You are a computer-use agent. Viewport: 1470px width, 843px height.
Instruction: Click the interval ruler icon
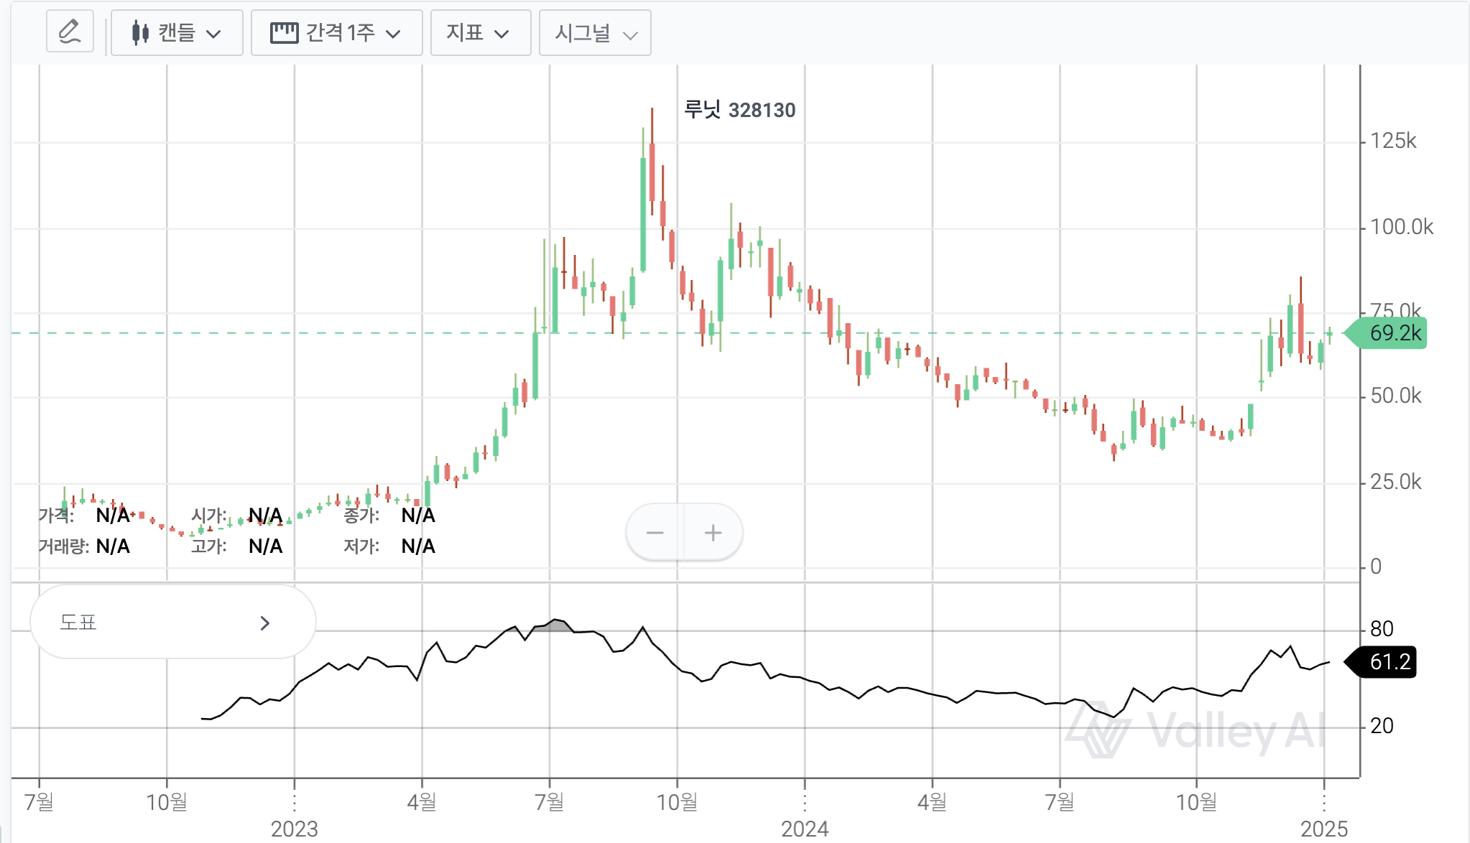[x=284, y=33]
